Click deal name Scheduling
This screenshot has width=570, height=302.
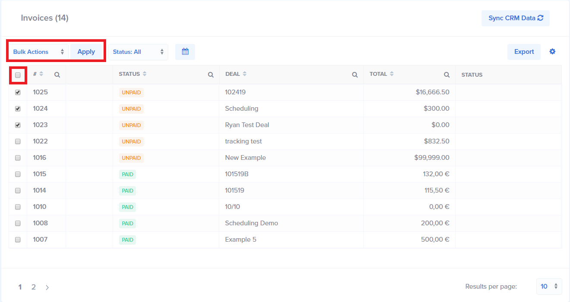(x=242, y=109)
